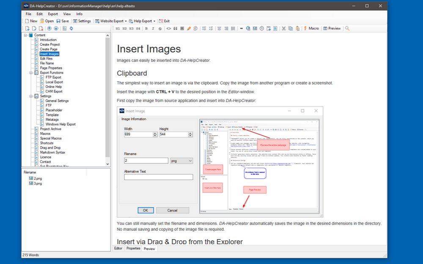The width and height of the screenshot is (423, 264).
Task: Click the copy icon in the editor toolbar
Action: [291, 28]
